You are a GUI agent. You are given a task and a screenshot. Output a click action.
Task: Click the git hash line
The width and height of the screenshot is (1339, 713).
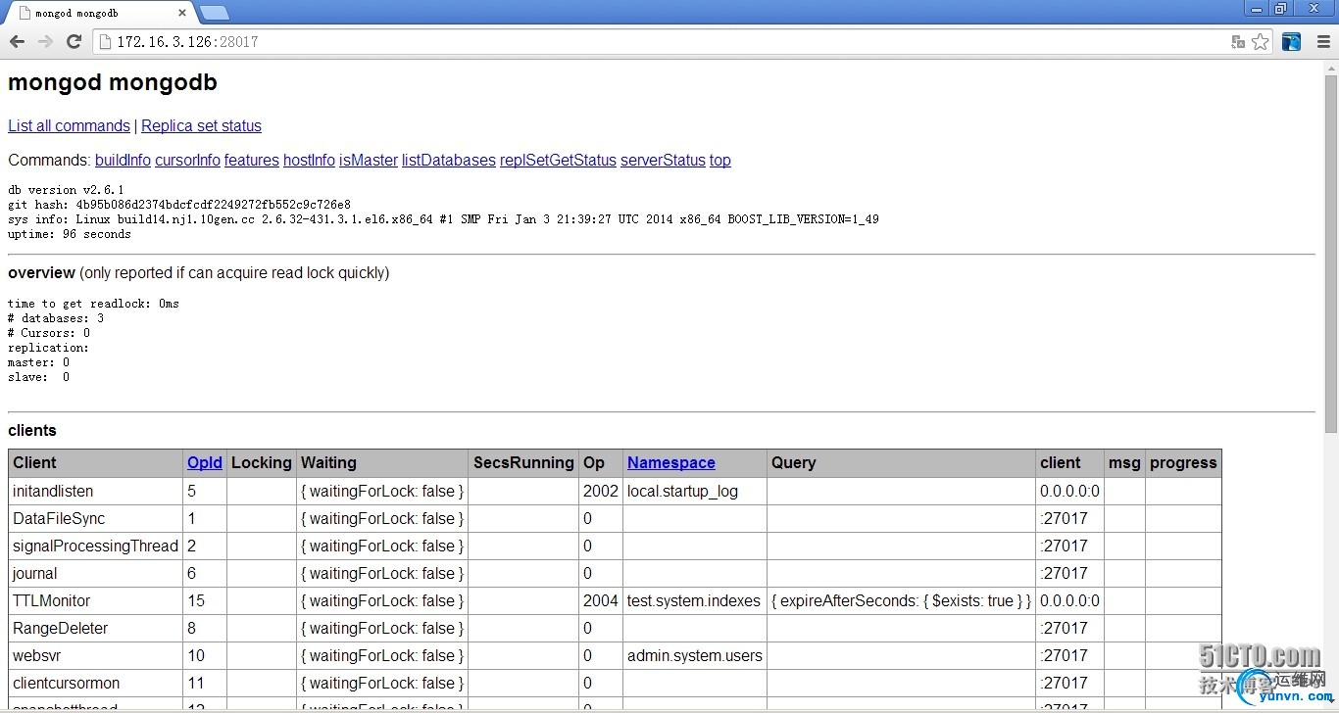[x=179, y=205]
